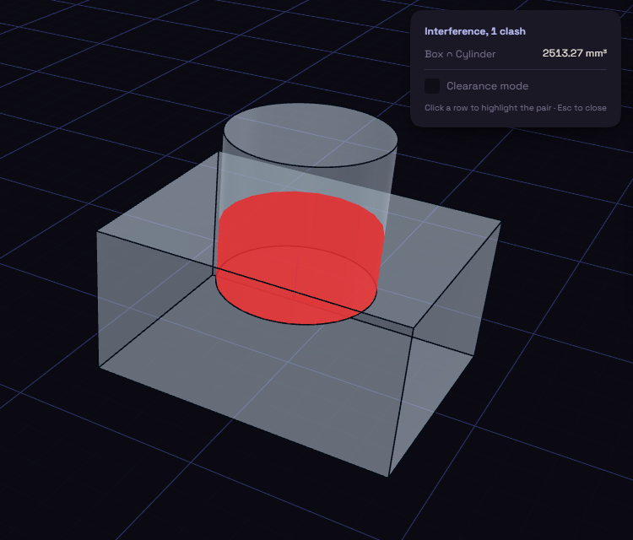633x540 pixels.
Task: Click the red interference volume in viewport
Action: tap(300, 258)
